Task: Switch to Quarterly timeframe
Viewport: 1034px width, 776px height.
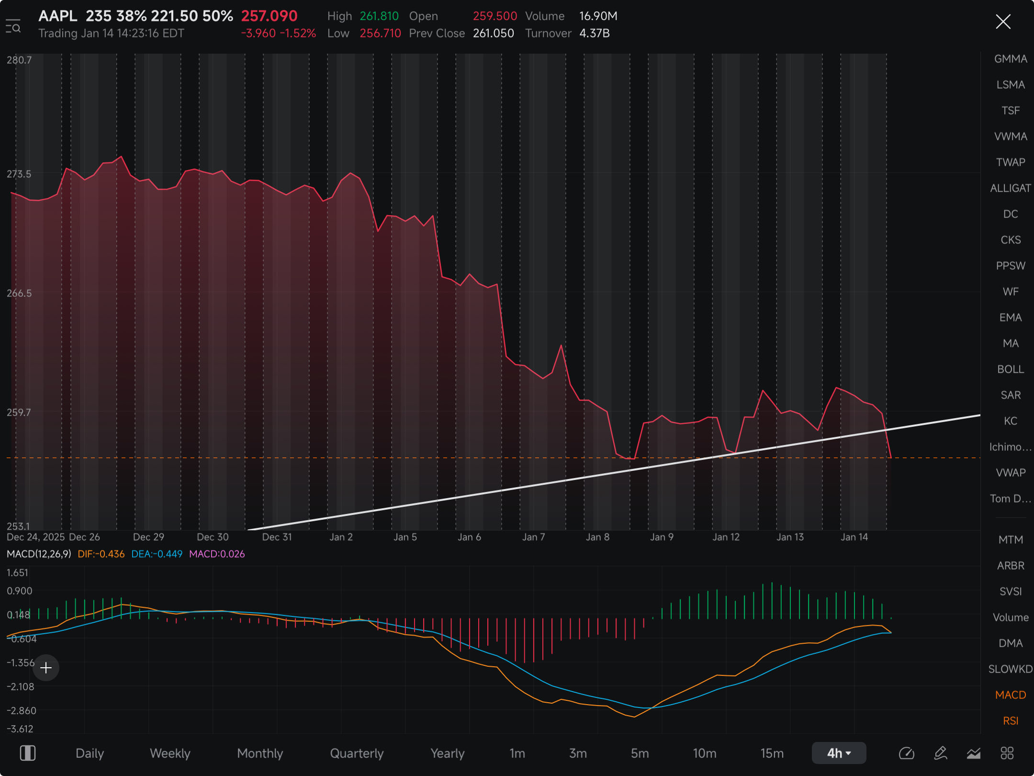Action: pos(357,753)
